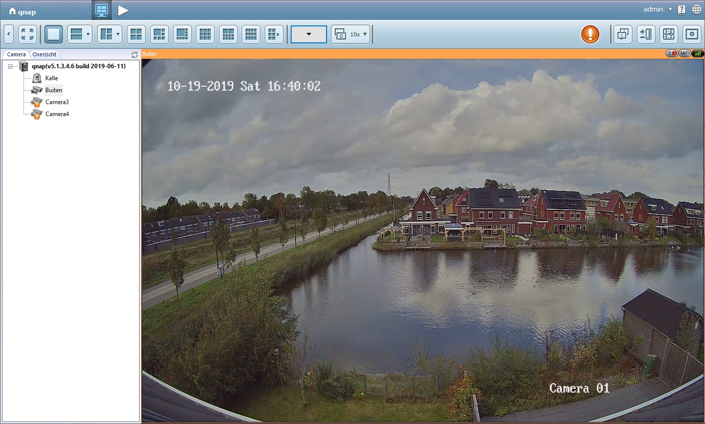
Task: Refresh the camera list
Action: (x=134, y=54)
